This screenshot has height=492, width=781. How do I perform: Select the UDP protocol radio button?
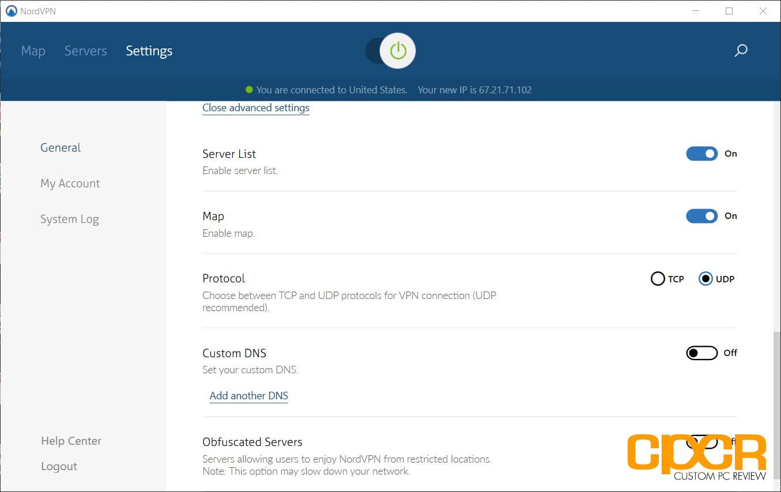click(705, 279)
